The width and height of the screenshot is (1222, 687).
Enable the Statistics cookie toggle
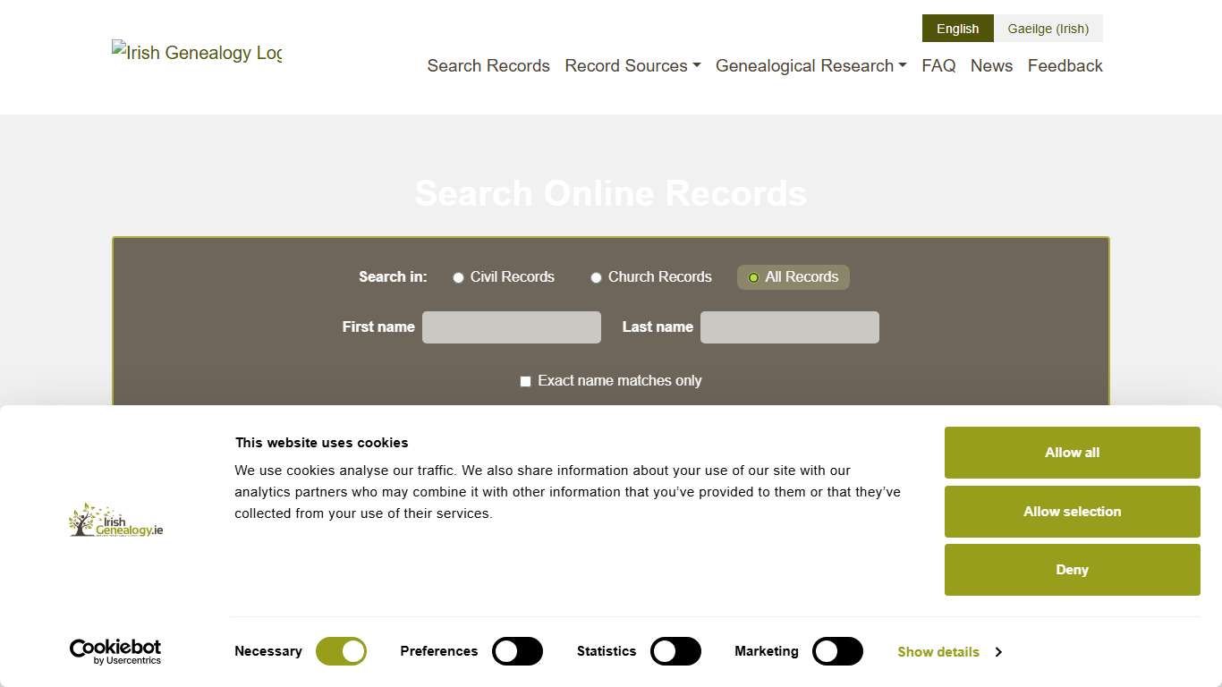pyautogui.click(x=675, y=651)
